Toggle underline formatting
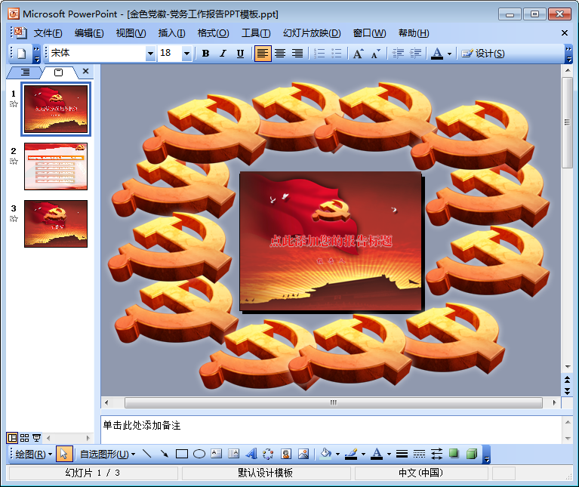This screenshot has width=579, height=487. pyautogui.click(x=240, y=54)
